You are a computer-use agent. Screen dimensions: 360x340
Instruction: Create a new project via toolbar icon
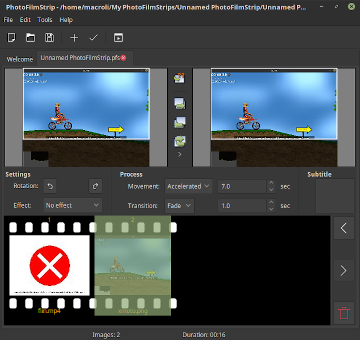(11, 38)
